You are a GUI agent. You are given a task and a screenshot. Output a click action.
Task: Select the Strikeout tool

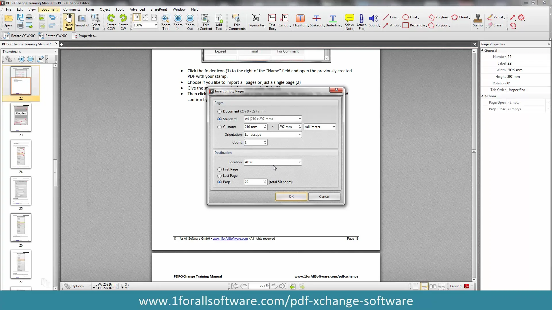point(317,21)
